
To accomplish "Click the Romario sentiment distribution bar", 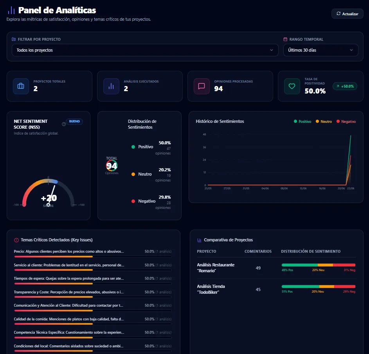I will (319, 265).
